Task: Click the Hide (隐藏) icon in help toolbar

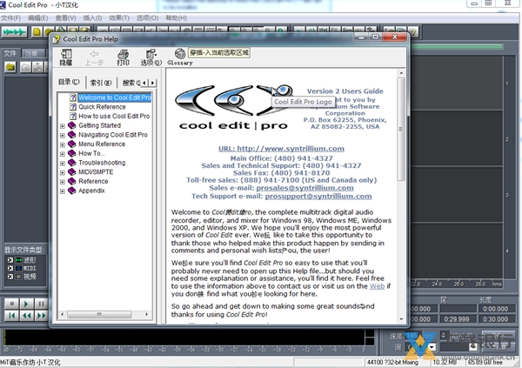Action: (x=66, y=56)
